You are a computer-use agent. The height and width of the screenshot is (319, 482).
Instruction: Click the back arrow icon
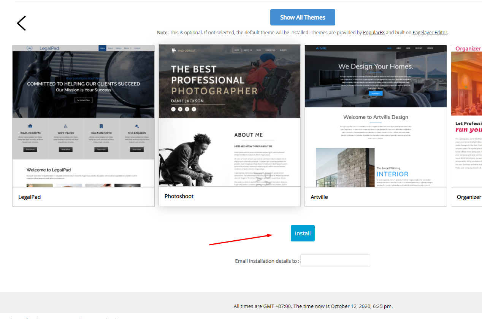(x=21, y=23)
